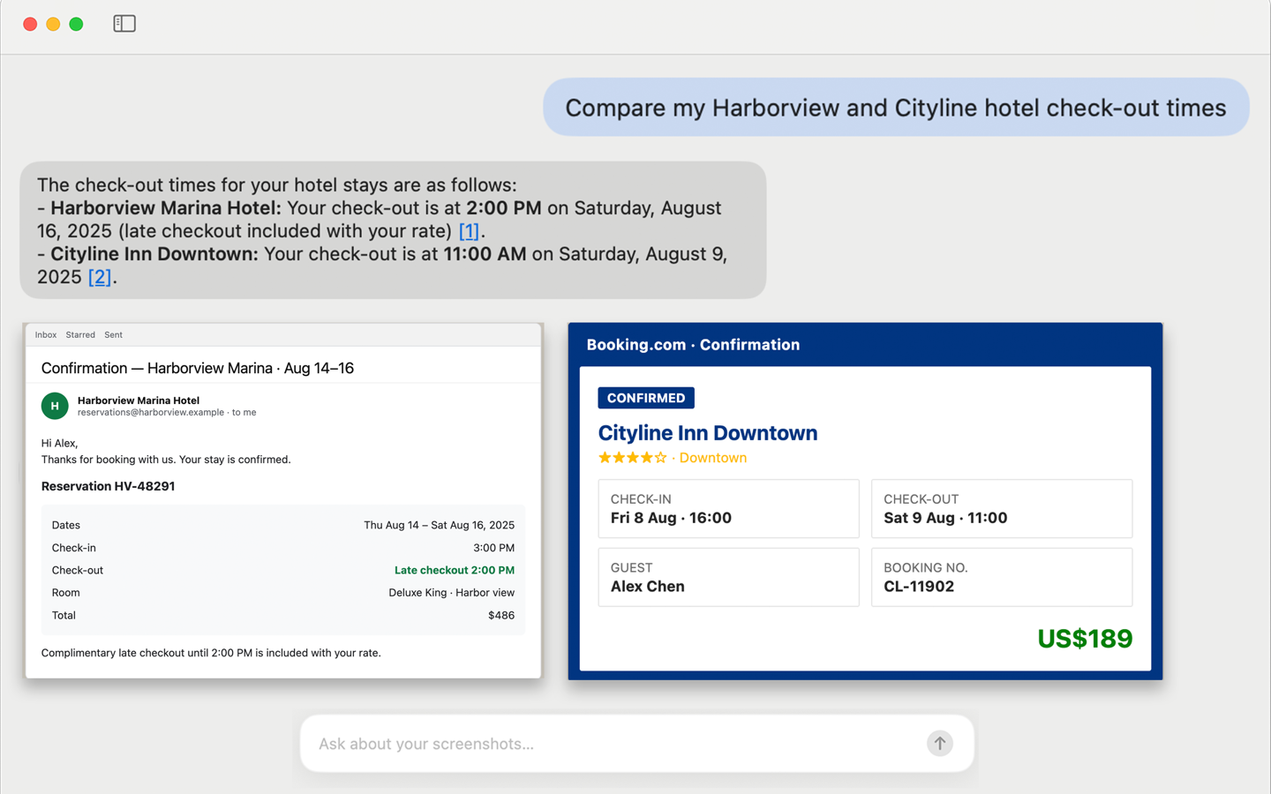Screen dimensions: 1271x794
Task: Open the Harborview Marina email screenshot thumbnail
Action: click(283, 501)
